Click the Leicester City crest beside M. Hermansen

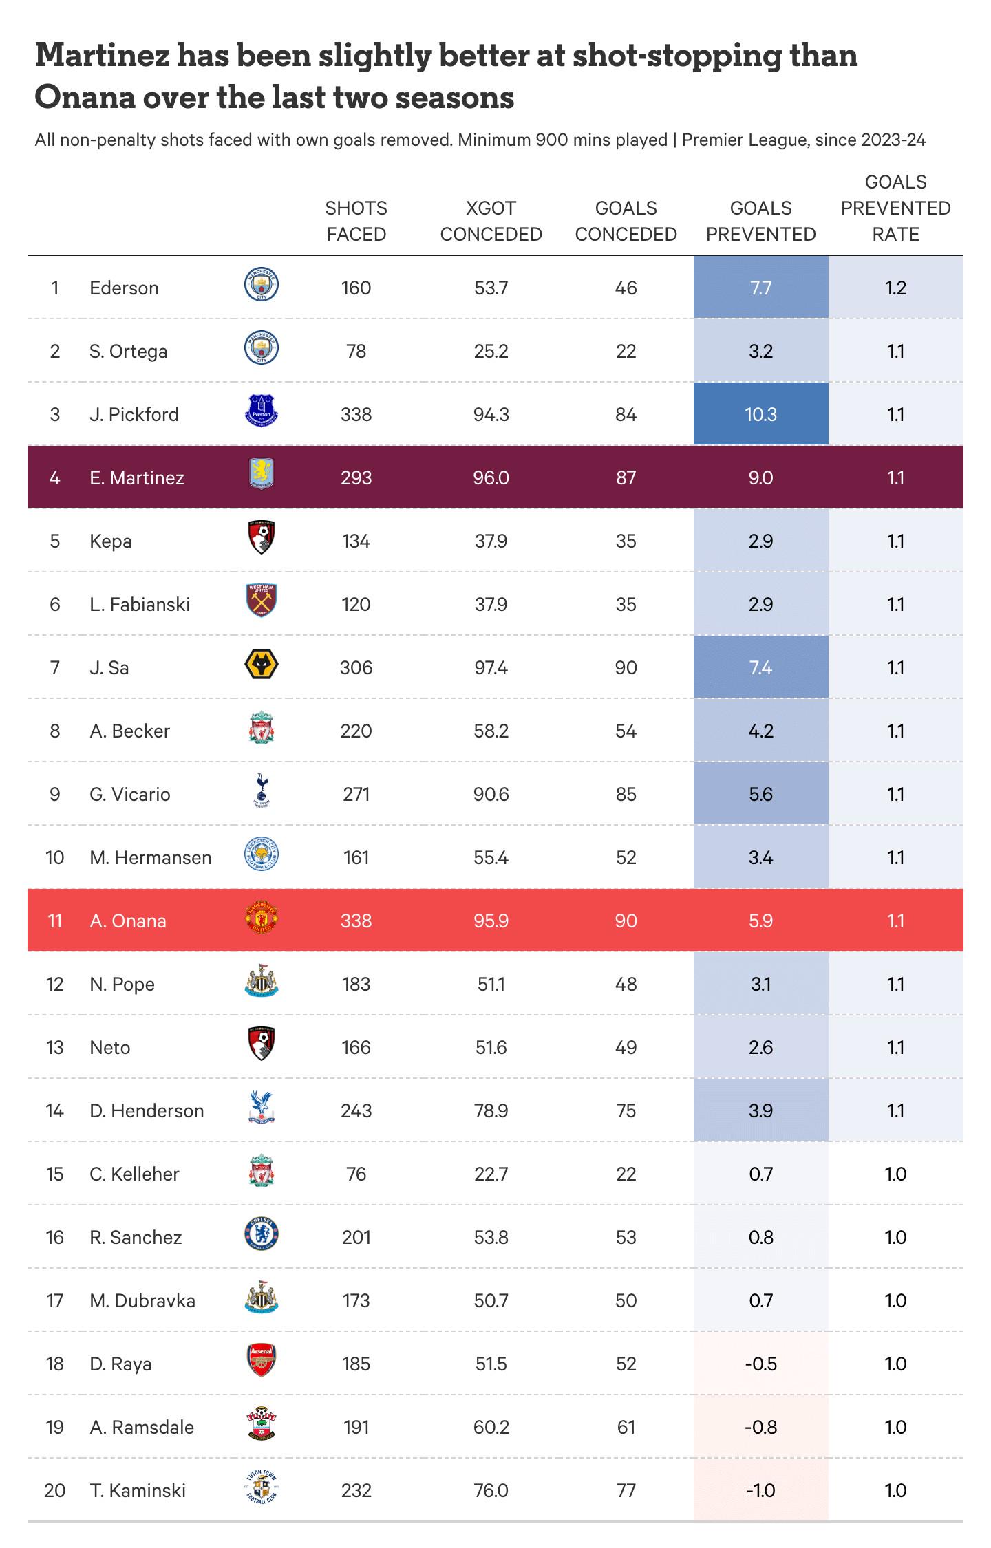tap(262, 855)
